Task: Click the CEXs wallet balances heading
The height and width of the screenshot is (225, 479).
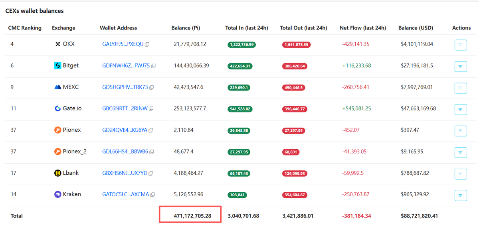Action: (x=34, y=11)
